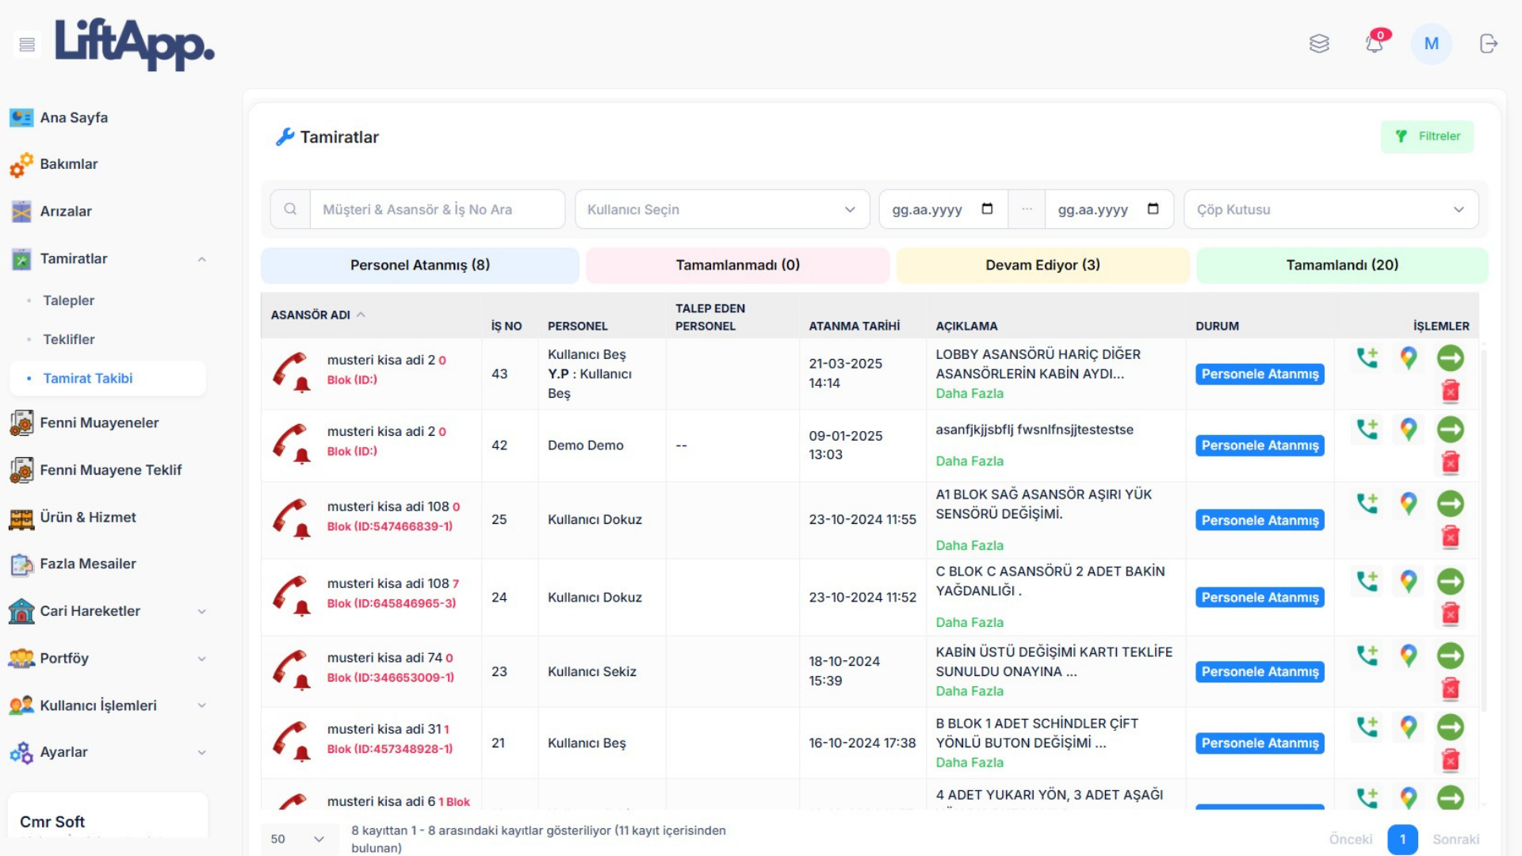Open the M user avatar

click(x=1431, y=44)
